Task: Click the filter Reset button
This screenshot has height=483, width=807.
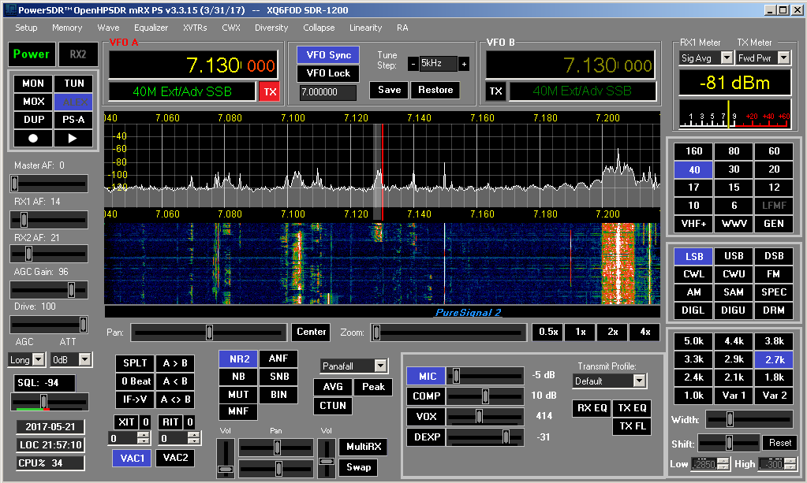Action: click(x=779, y=443)
